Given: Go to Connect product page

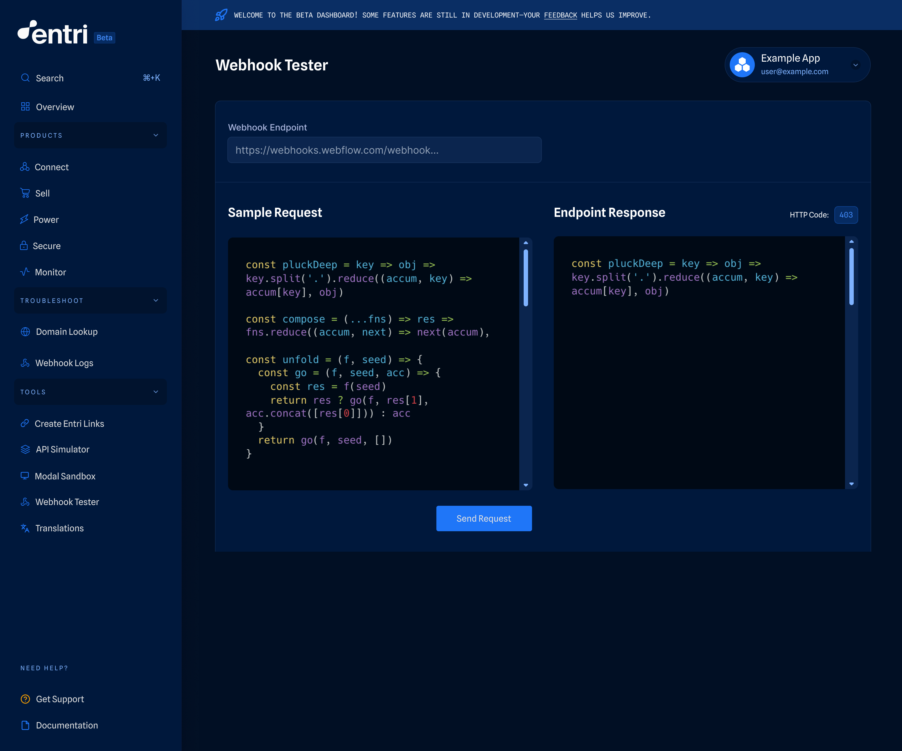Looking at the screenshot, I should click(52, 167).
